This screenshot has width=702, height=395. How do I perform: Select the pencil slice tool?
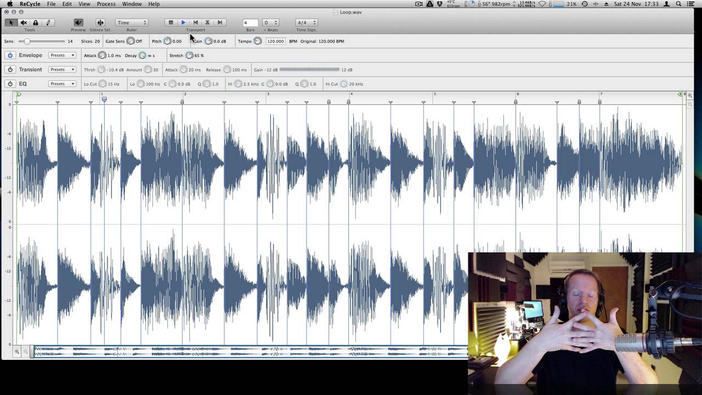point(48,22)
